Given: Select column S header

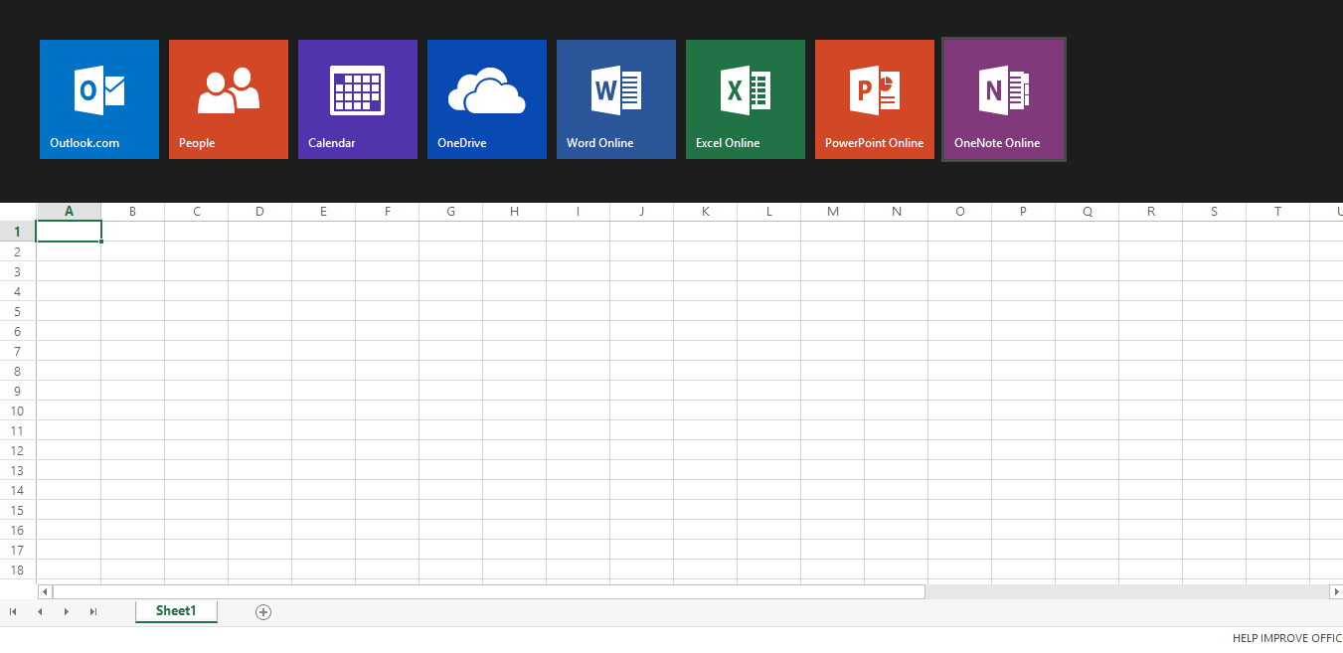Looking at the screenshot, I should coord(1215,212).
